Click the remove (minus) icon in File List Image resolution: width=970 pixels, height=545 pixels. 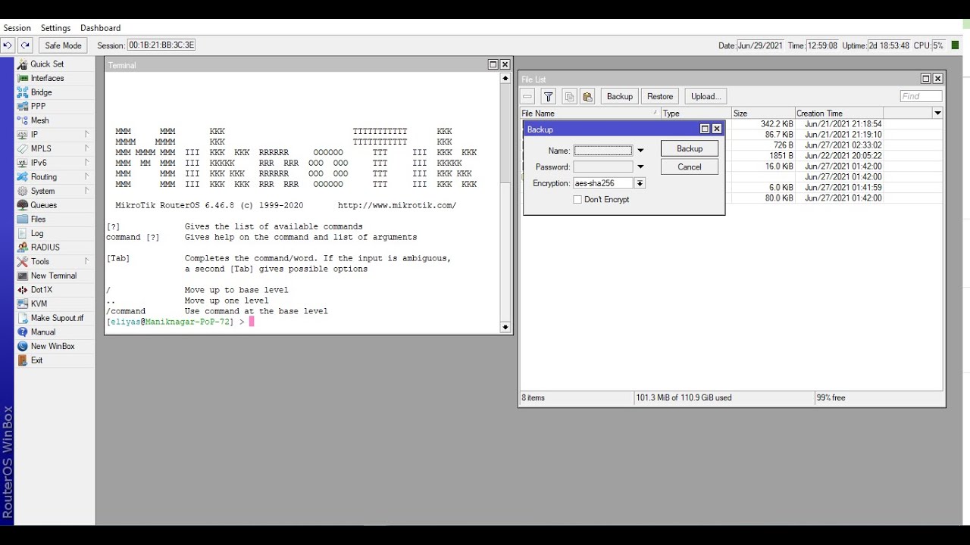pos(527,96)
